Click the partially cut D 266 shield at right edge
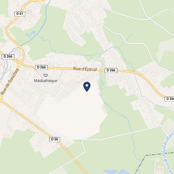Image resolution: width=174 pixels, height=174 pixels. pos(169,99)
